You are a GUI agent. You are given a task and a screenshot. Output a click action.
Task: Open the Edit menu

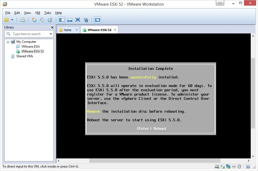tap(17, 13)
